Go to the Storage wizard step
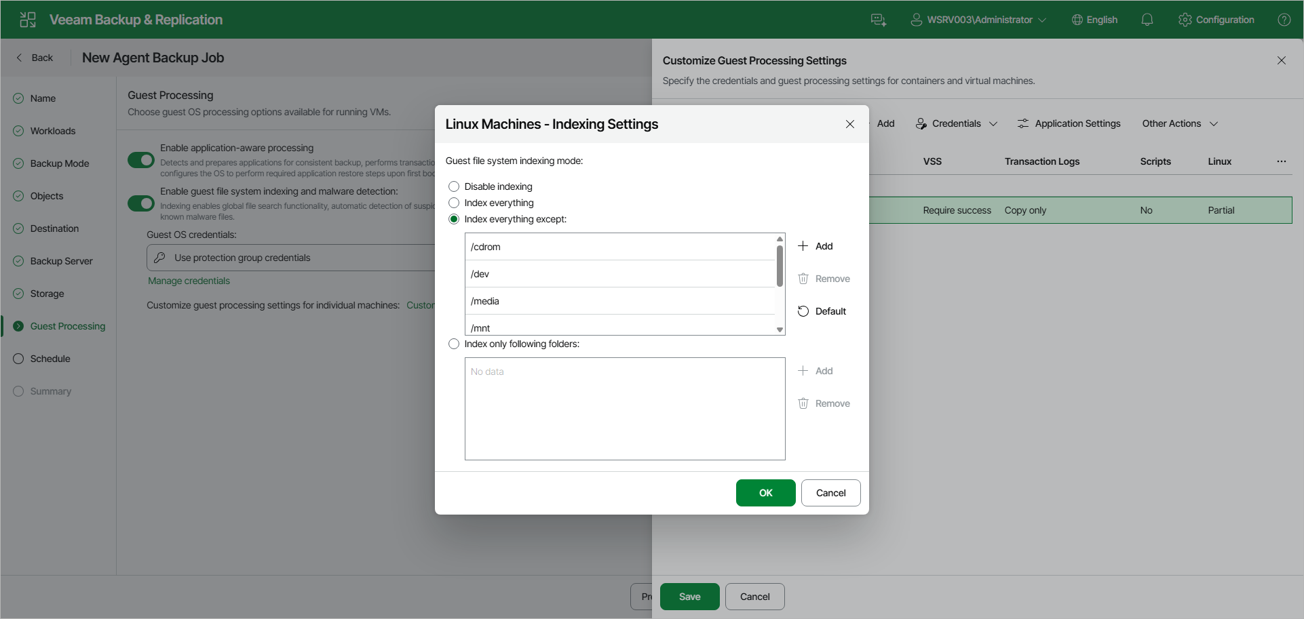The image size is (1304, 619). point(47,294)
